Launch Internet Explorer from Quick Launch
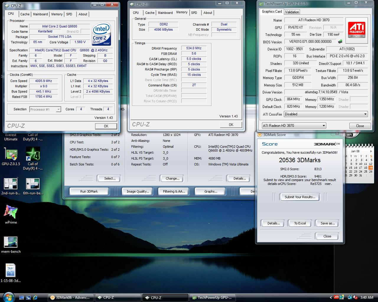This screenshot has height=302, width=378. (x=35, y=298)
